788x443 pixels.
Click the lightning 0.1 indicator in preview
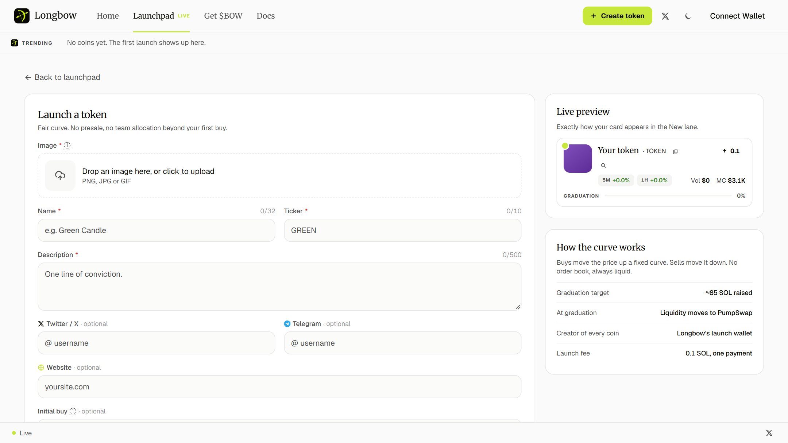tap(731, 151)
